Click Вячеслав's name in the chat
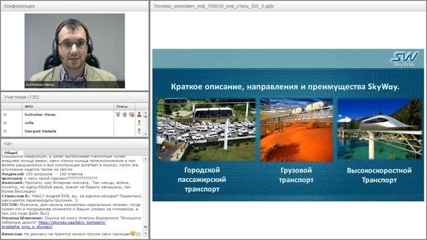The width and height of the screenshot is (427, 240). (x=12, y=234)
